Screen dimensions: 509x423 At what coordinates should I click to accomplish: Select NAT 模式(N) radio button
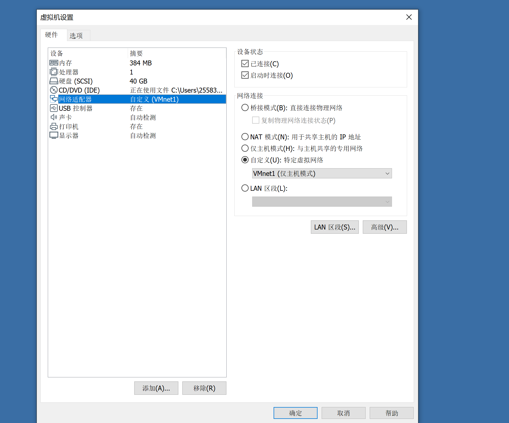(245, 137)
